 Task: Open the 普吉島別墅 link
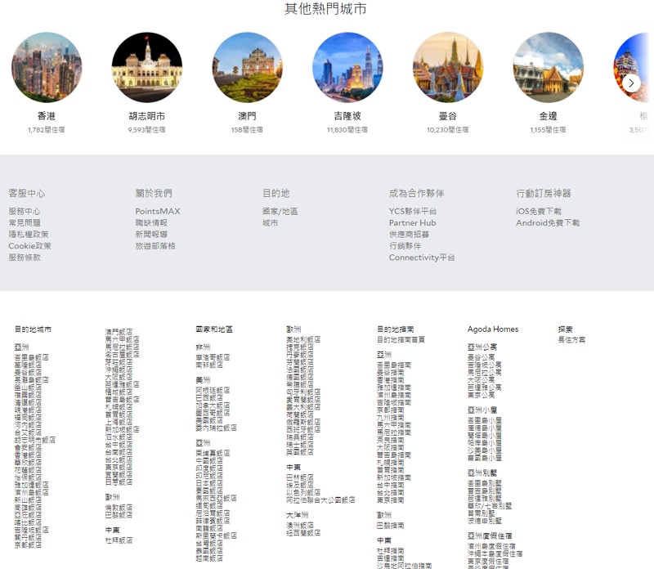[484, 491]
